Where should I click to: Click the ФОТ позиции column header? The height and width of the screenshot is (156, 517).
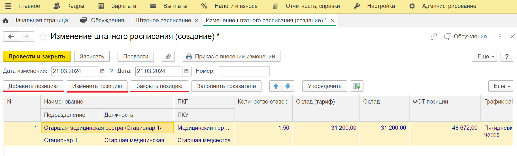point(445,108)
